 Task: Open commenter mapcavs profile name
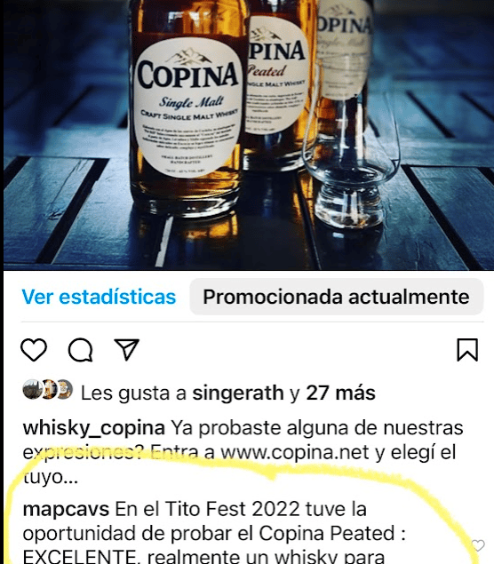(66, 509)
